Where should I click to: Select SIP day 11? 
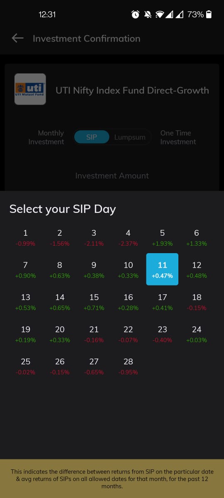tap(162, 269)
